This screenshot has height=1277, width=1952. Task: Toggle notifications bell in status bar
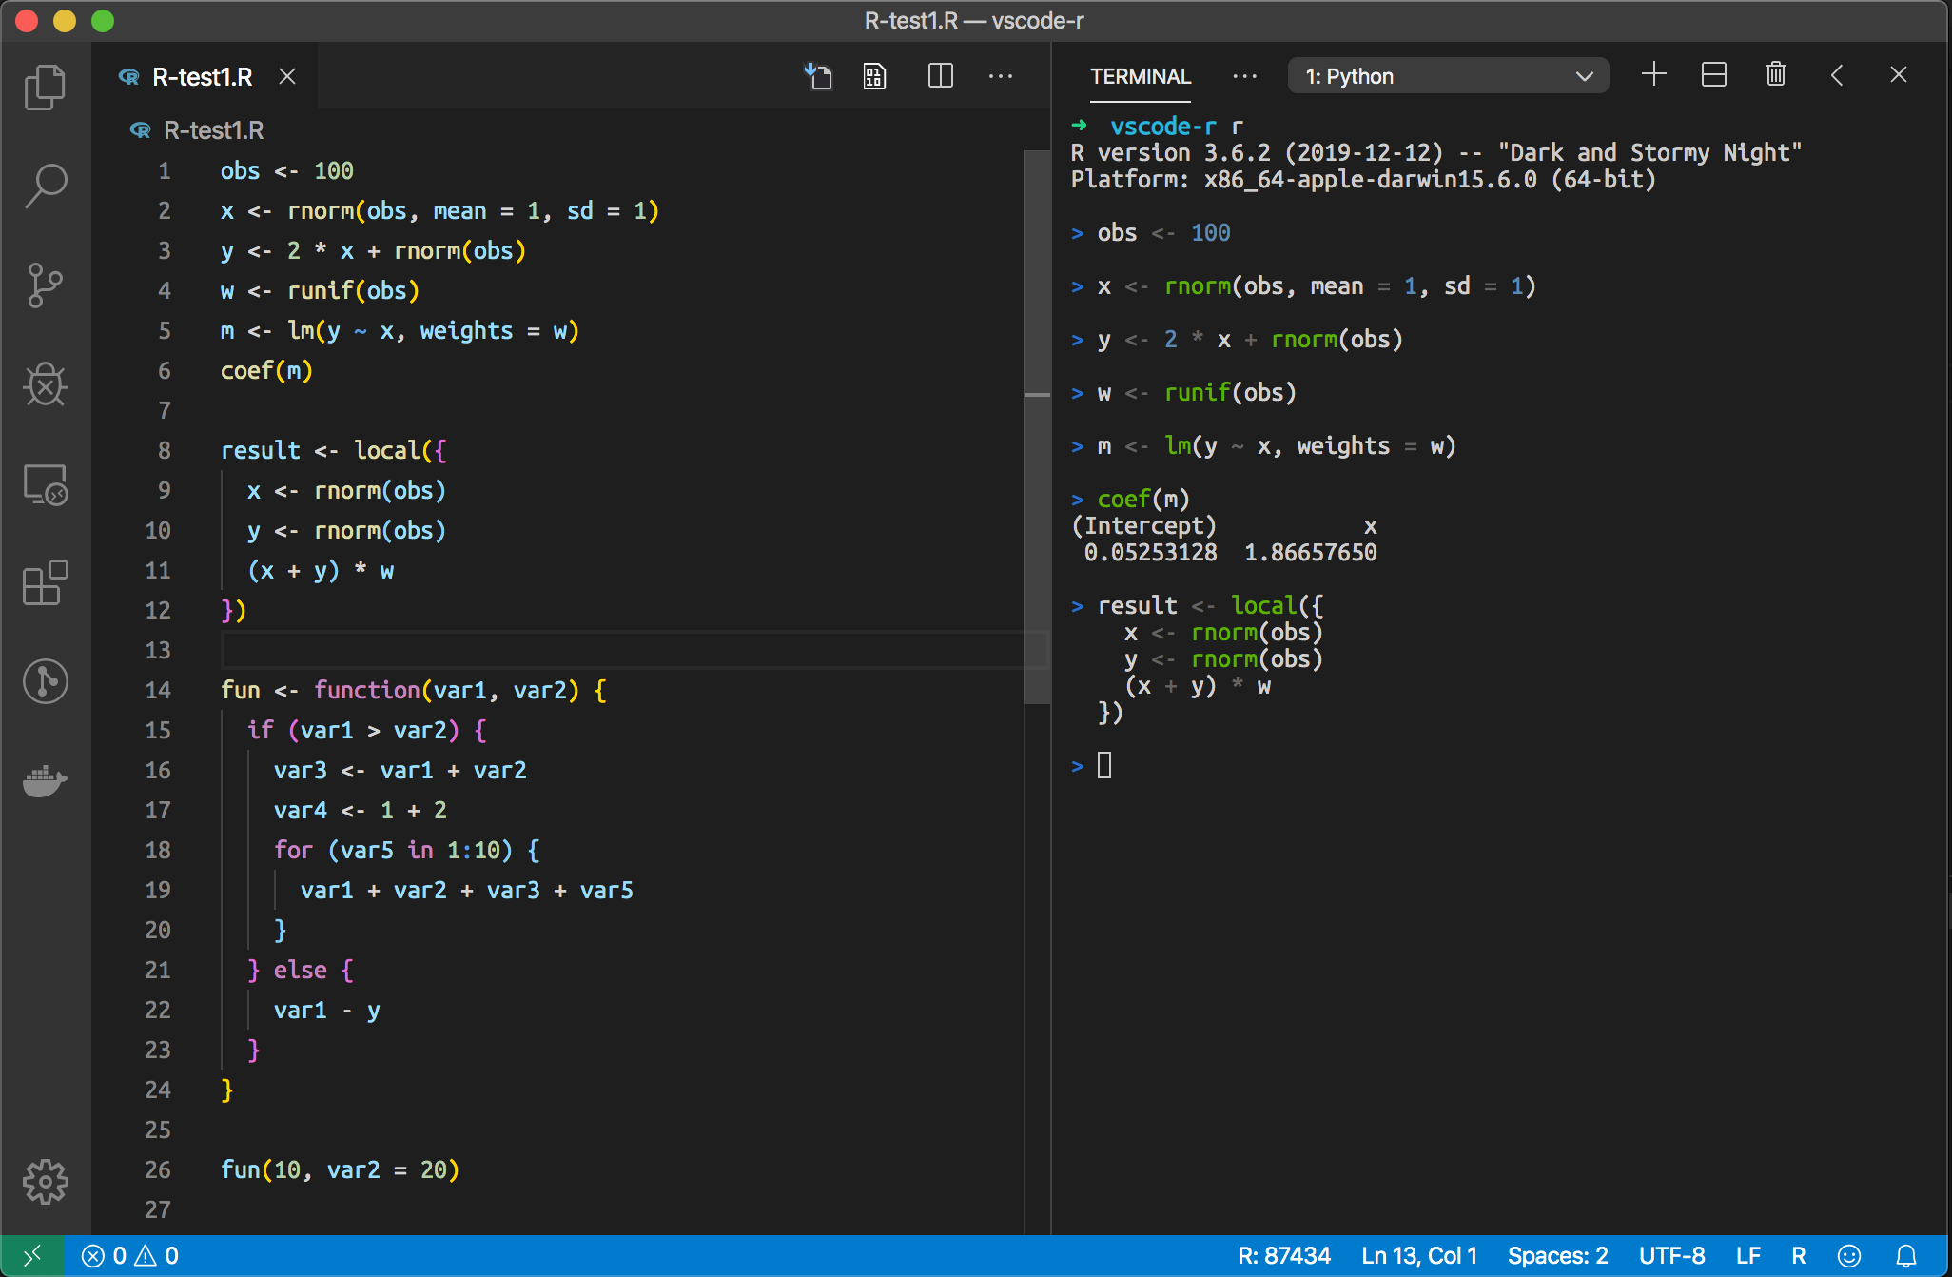coord(1905,1256)
